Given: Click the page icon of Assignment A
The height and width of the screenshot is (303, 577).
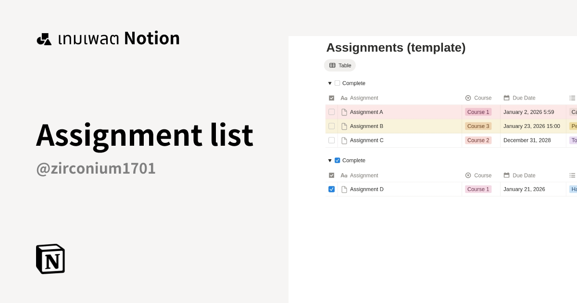Looking at the screenshot, I should (344, 112).
